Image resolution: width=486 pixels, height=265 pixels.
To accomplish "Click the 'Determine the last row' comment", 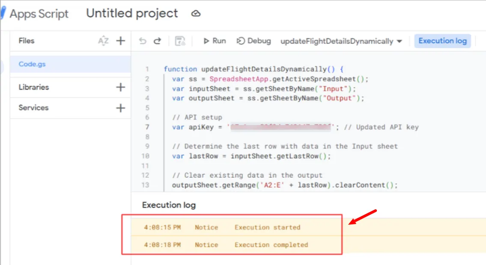I will click(285, 146).
